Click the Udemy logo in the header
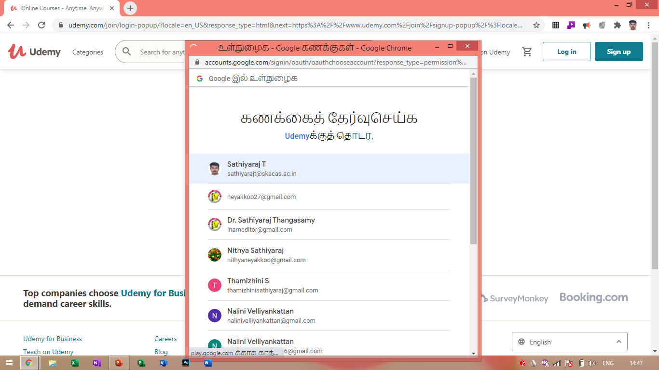 [34, 52]
